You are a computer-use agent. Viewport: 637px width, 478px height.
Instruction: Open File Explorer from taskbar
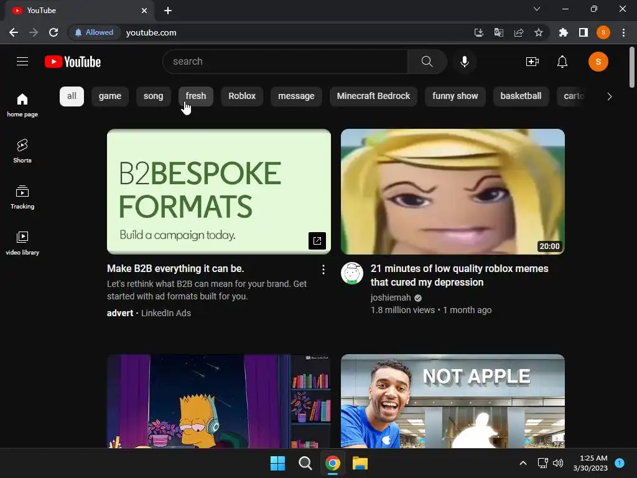pos(360,463)
